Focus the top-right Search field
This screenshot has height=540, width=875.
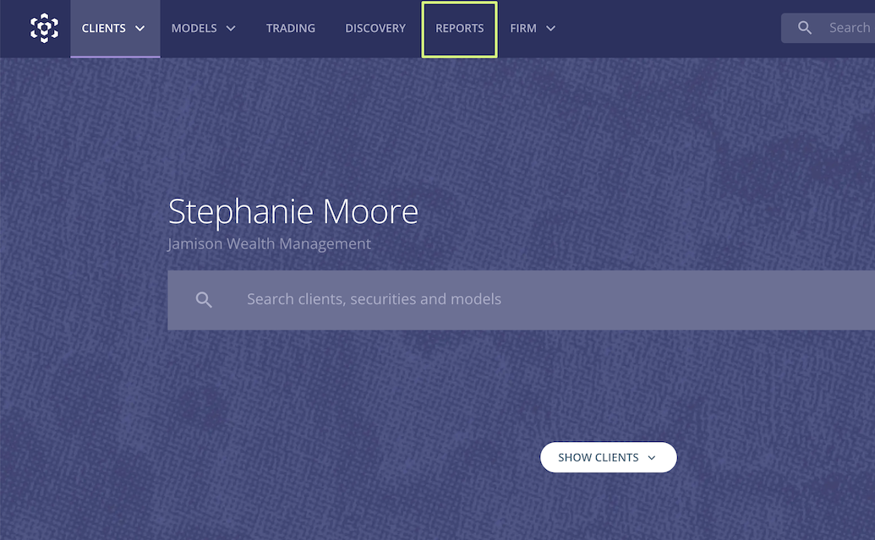coord(829,28)
